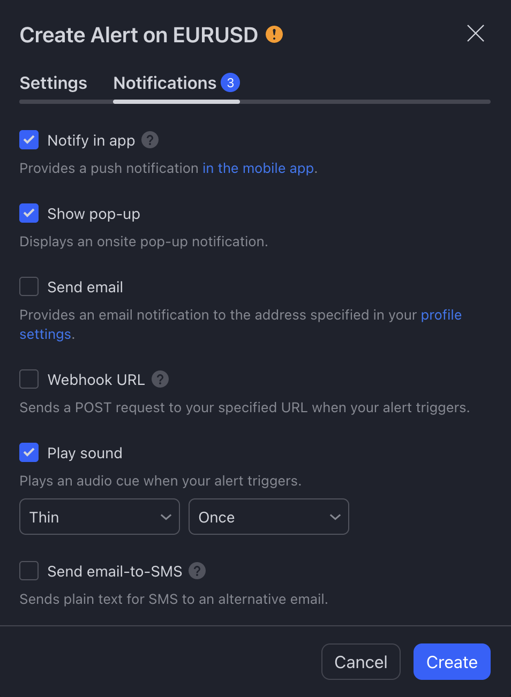Expand the Once repeat dropdown
This screenshot has width=511, height=697.
pos(269,517)
